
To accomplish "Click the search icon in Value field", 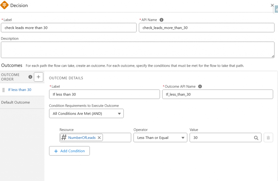I will (256, 138).
